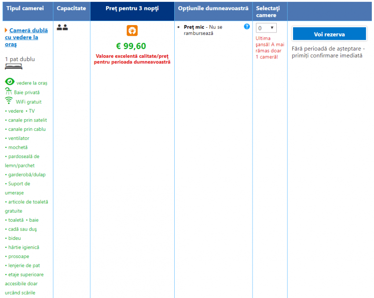374x298 pixels.
Task: Click the Opțiunile dumneavoastră column header
Action: [213, 9]
